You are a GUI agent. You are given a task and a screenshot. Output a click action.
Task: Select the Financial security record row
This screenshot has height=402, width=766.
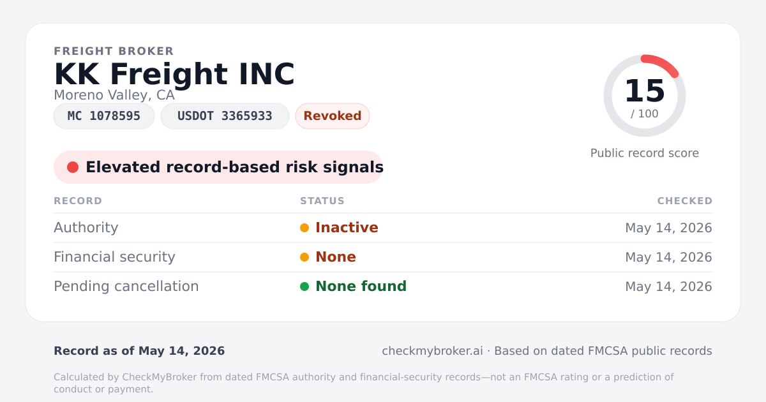coord(383,257)
